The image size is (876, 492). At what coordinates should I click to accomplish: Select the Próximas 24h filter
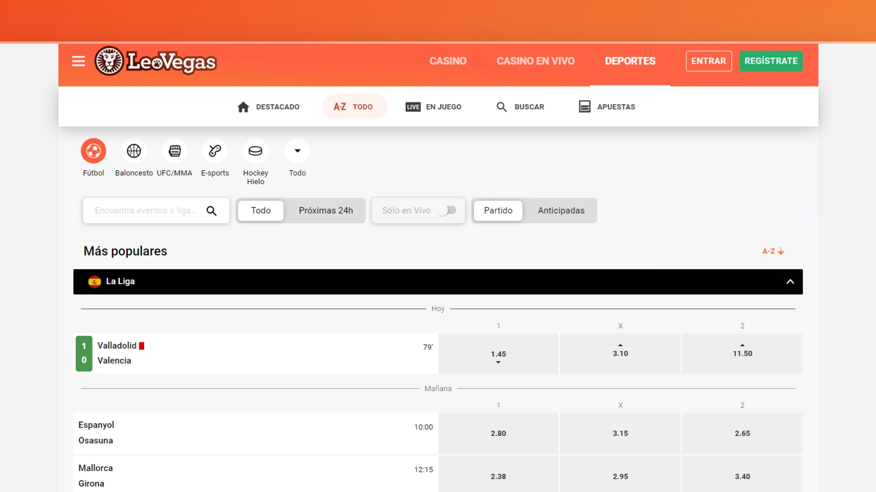coord(326,210)
